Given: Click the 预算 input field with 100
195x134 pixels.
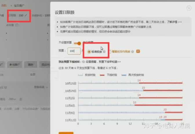Looking at the screenshot, I should [x=74, y=51].
